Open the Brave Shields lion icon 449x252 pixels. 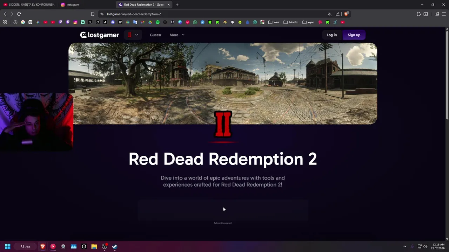tap(346, 14)
